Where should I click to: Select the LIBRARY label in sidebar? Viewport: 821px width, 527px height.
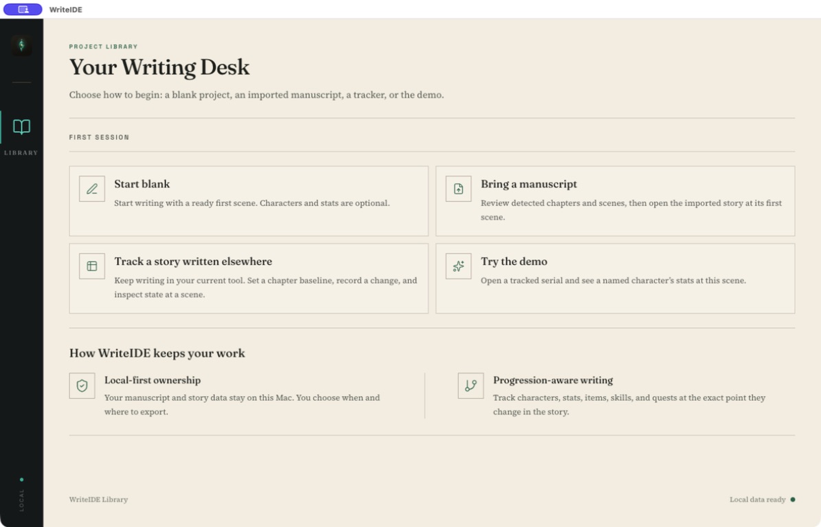click(21, 152)
